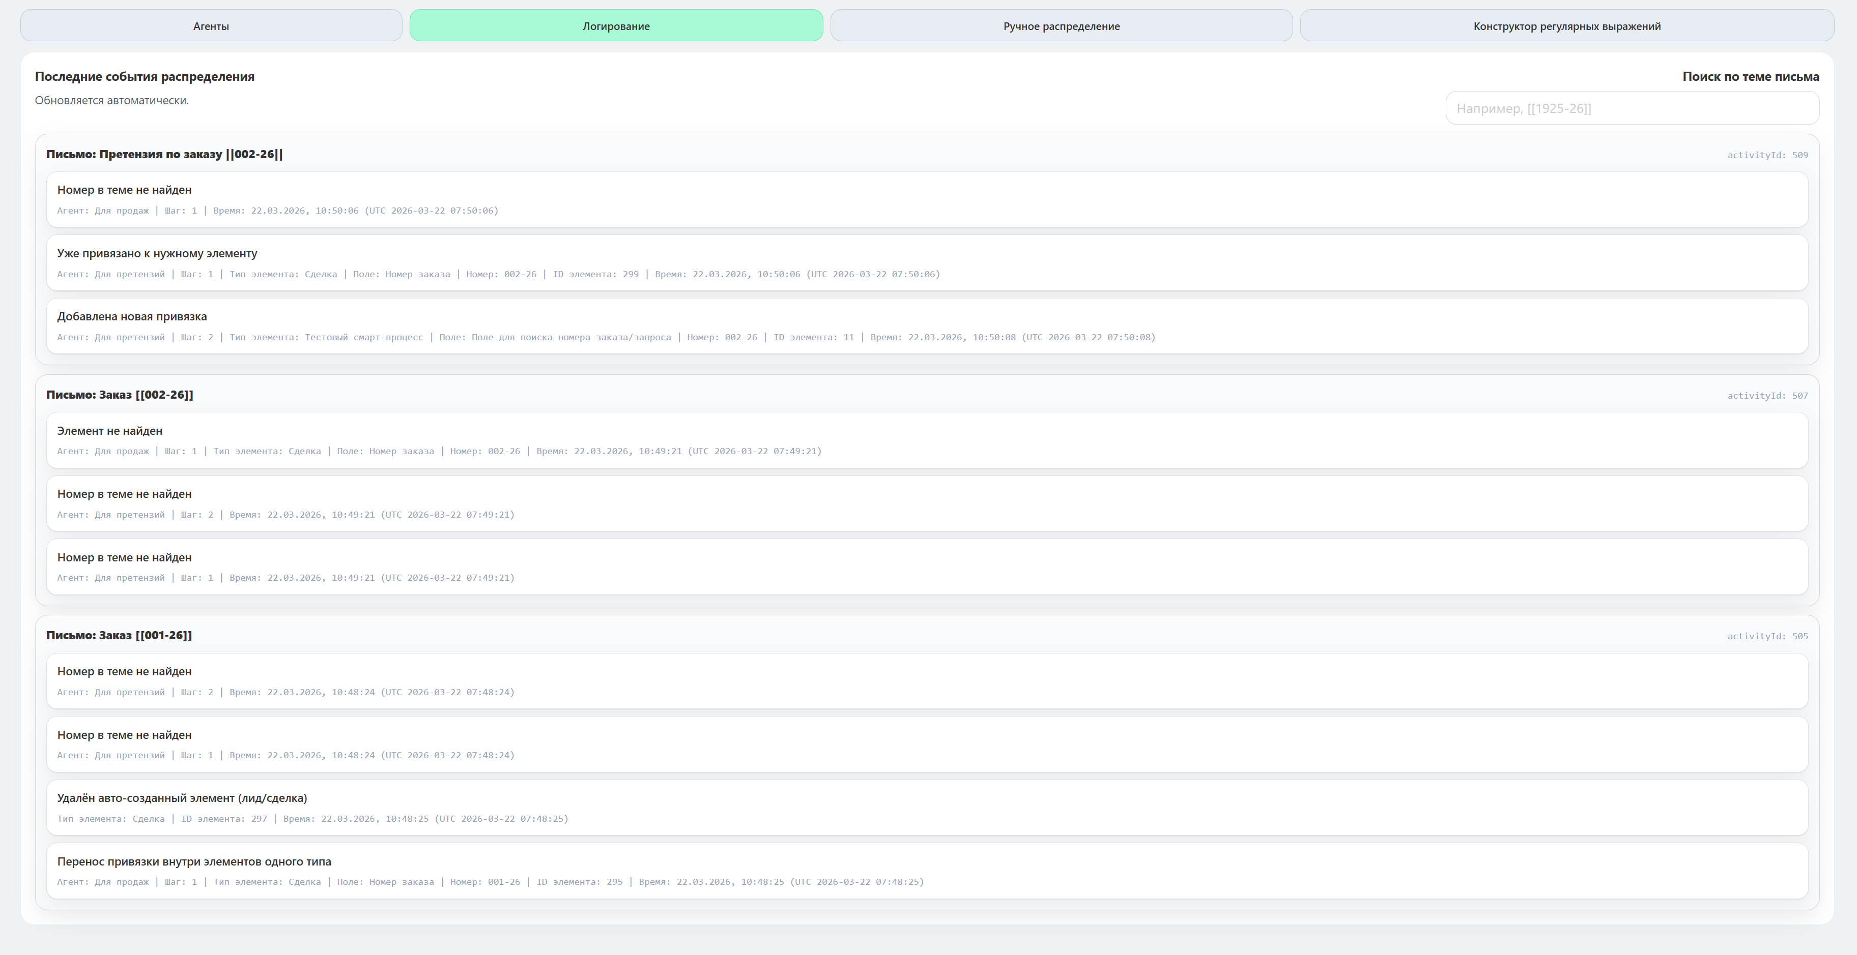Viewport: 1857px width, 955px height.
Task: Open the Агенты tab
Action: click(211, 26)
